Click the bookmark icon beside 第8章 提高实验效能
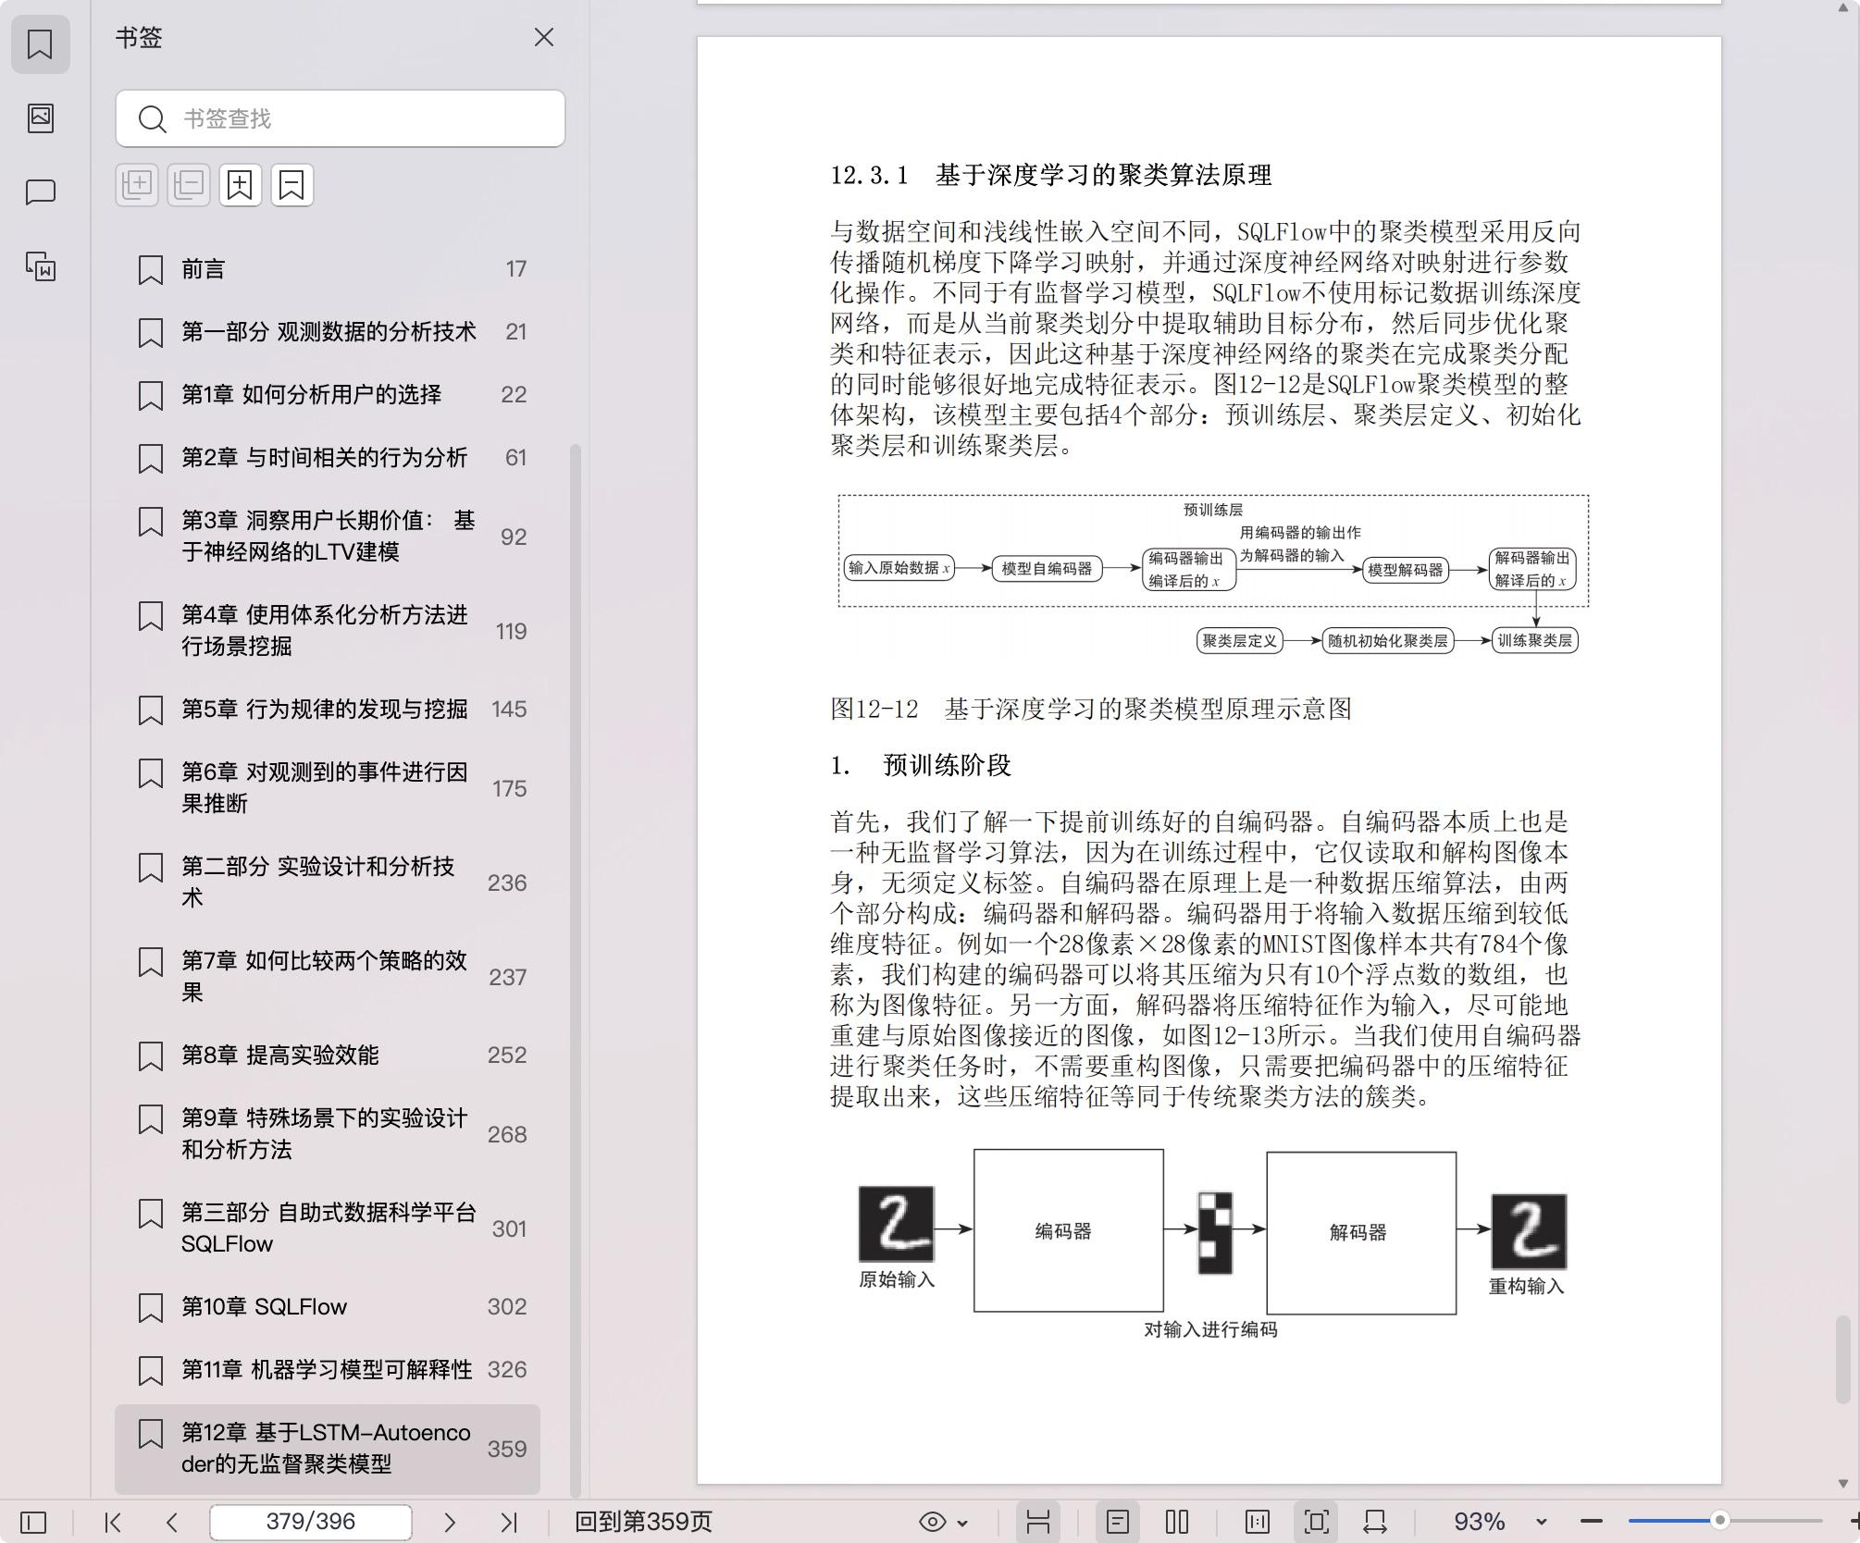 (151, 1056)
